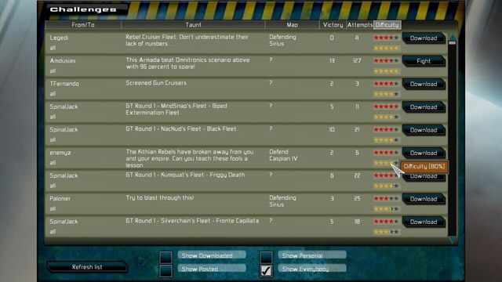Download the Legedi Rebel Cruiser Fleet challenge
This screenshot has height=282, width=502.
424,38
